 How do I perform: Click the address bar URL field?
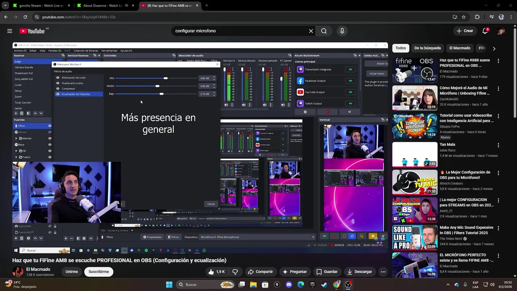pyautogui.click(x=242, y=17)
